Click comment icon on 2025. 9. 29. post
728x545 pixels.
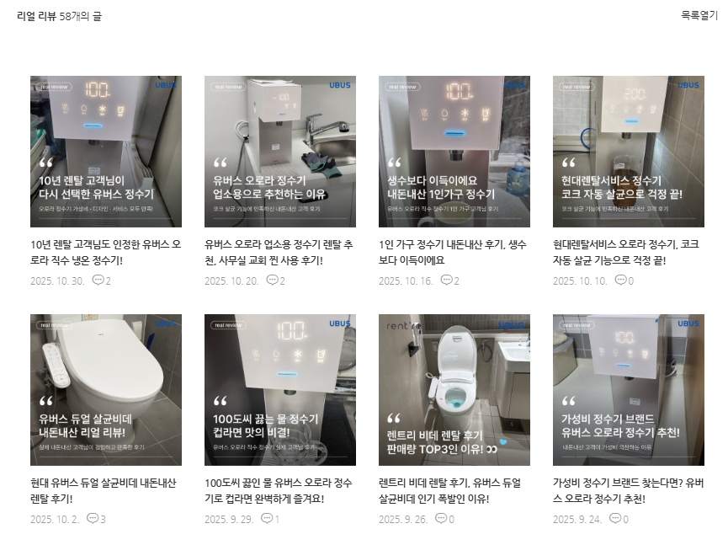pos(267,518)
